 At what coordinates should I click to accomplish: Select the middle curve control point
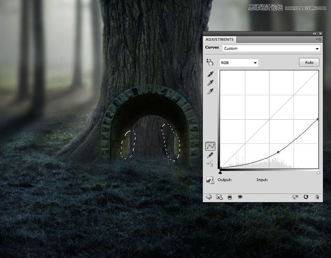tap(278, 152)
